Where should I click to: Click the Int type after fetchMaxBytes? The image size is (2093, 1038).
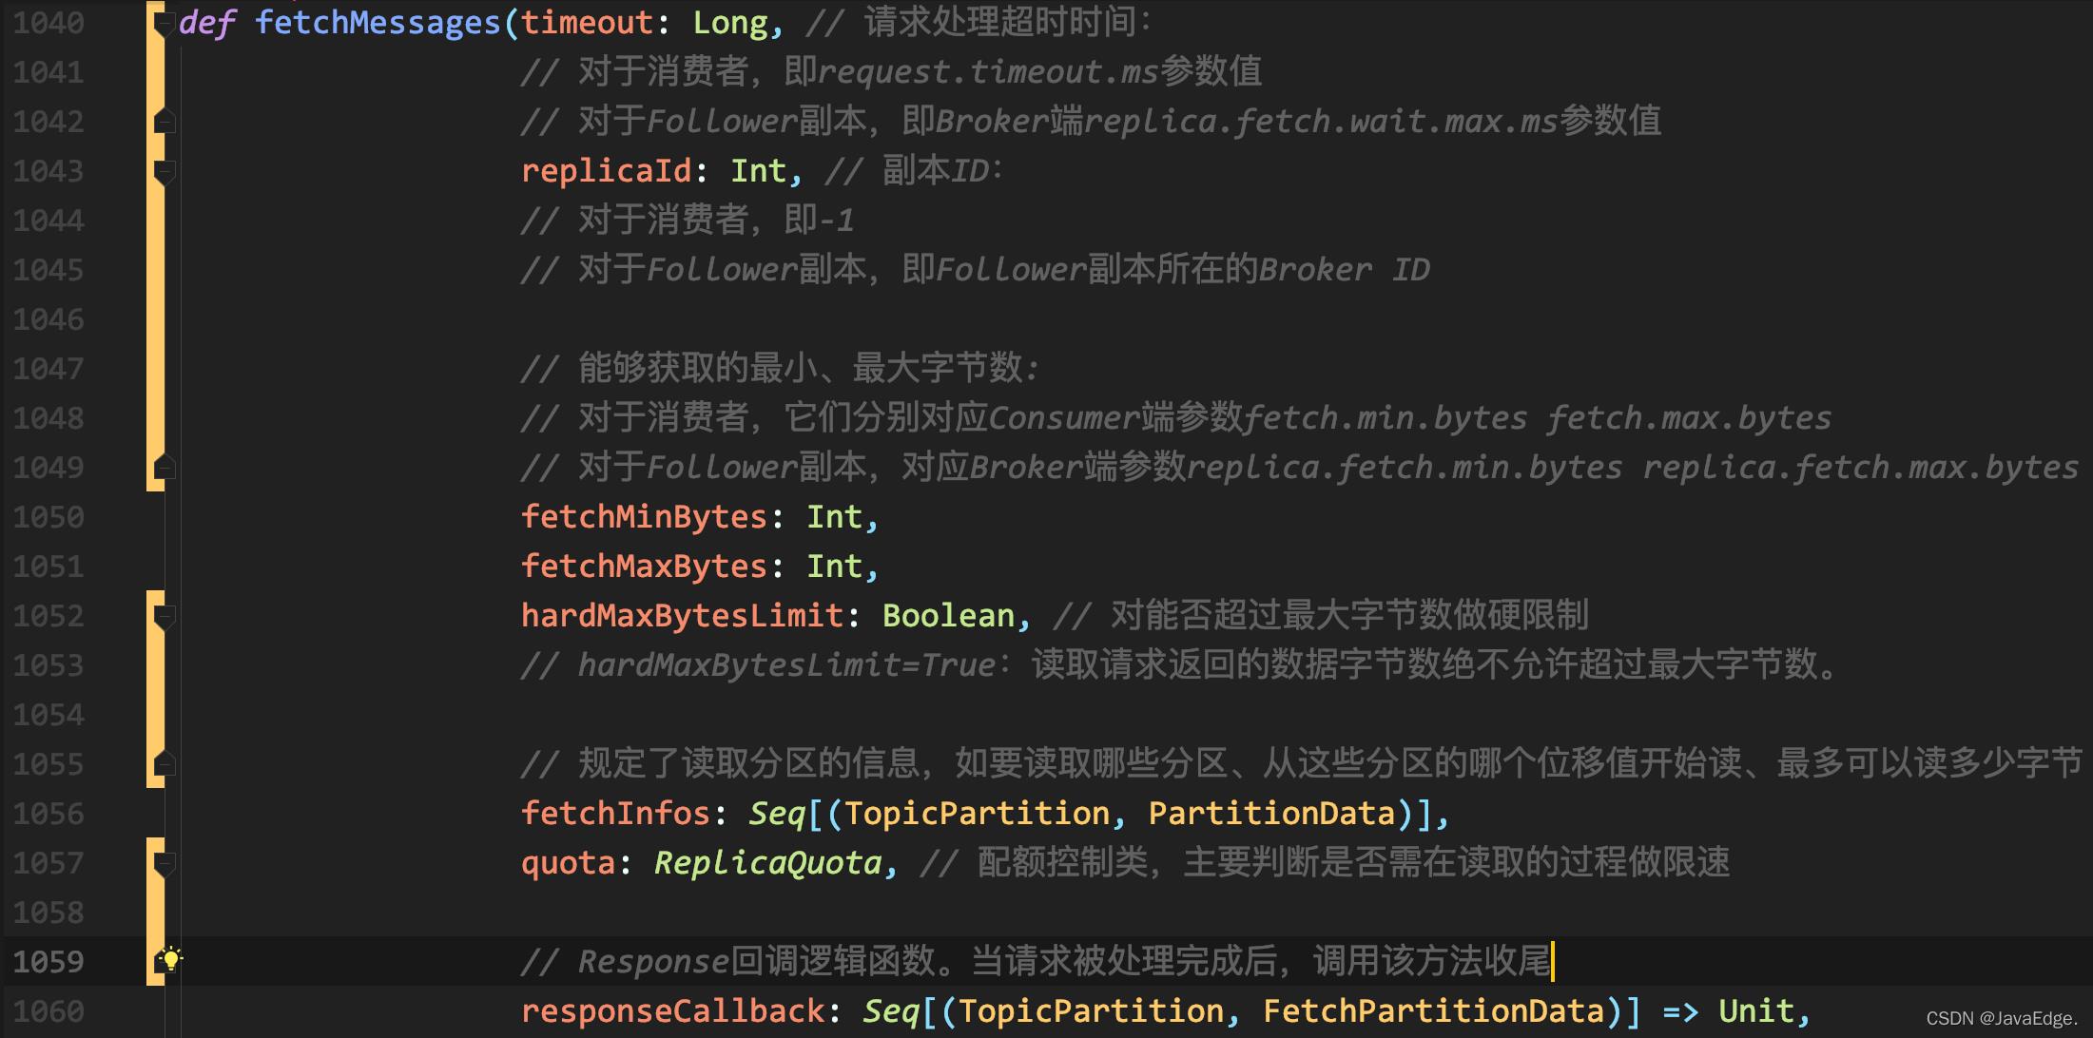pyautogui.click(x=834, y=567)
